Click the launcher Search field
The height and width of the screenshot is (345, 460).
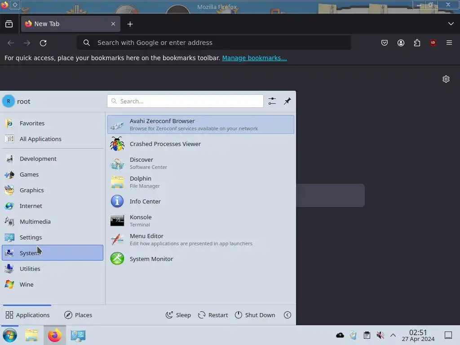click(x=185, y=101)
